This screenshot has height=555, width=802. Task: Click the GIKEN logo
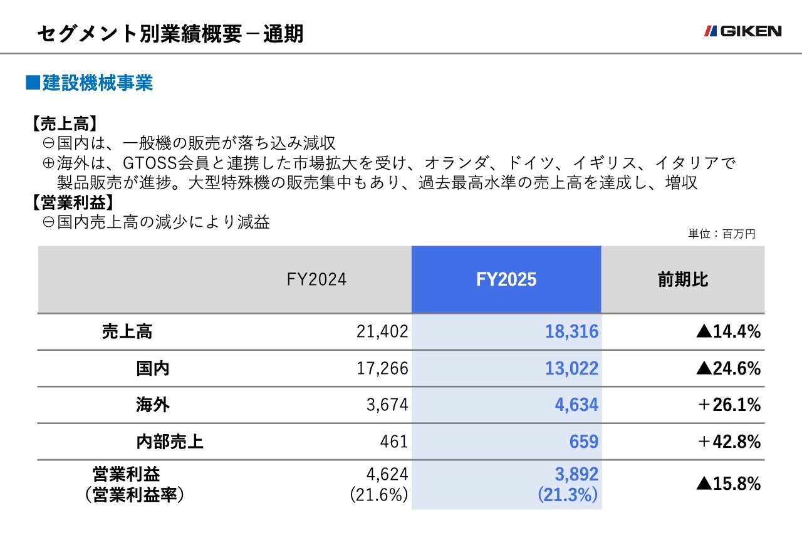742,31
